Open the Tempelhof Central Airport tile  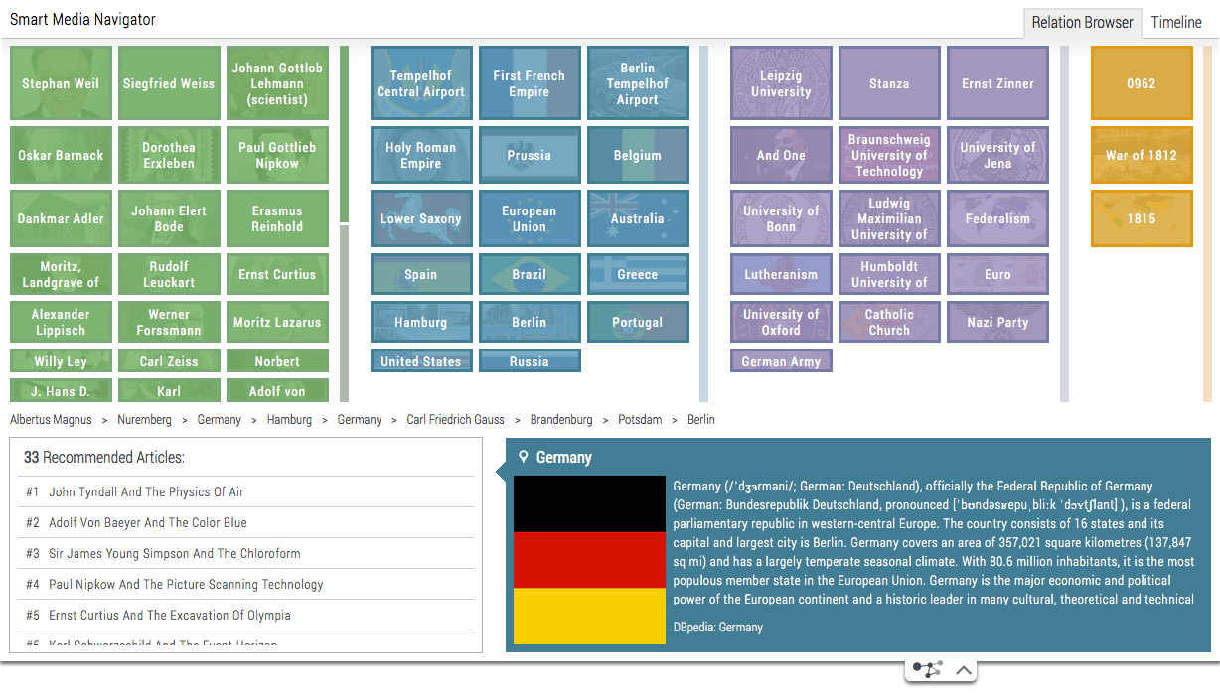click(x=421, y=83)
